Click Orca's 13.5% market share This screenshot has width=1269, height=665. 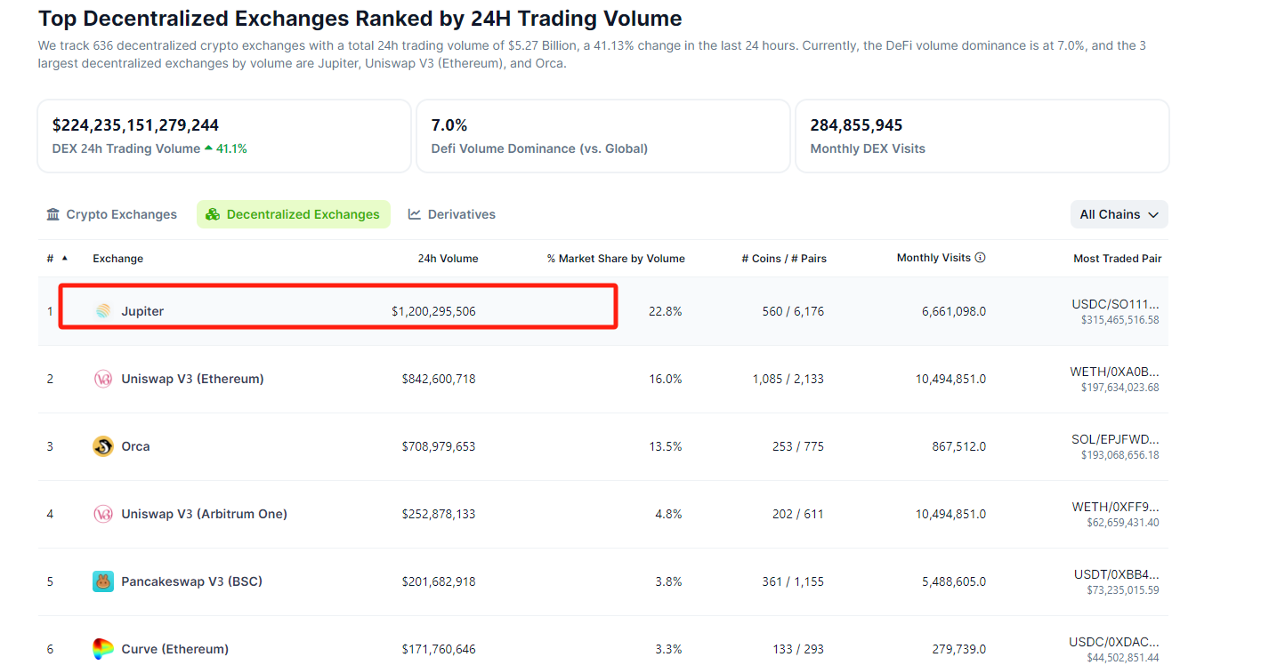tap(666, 446)
